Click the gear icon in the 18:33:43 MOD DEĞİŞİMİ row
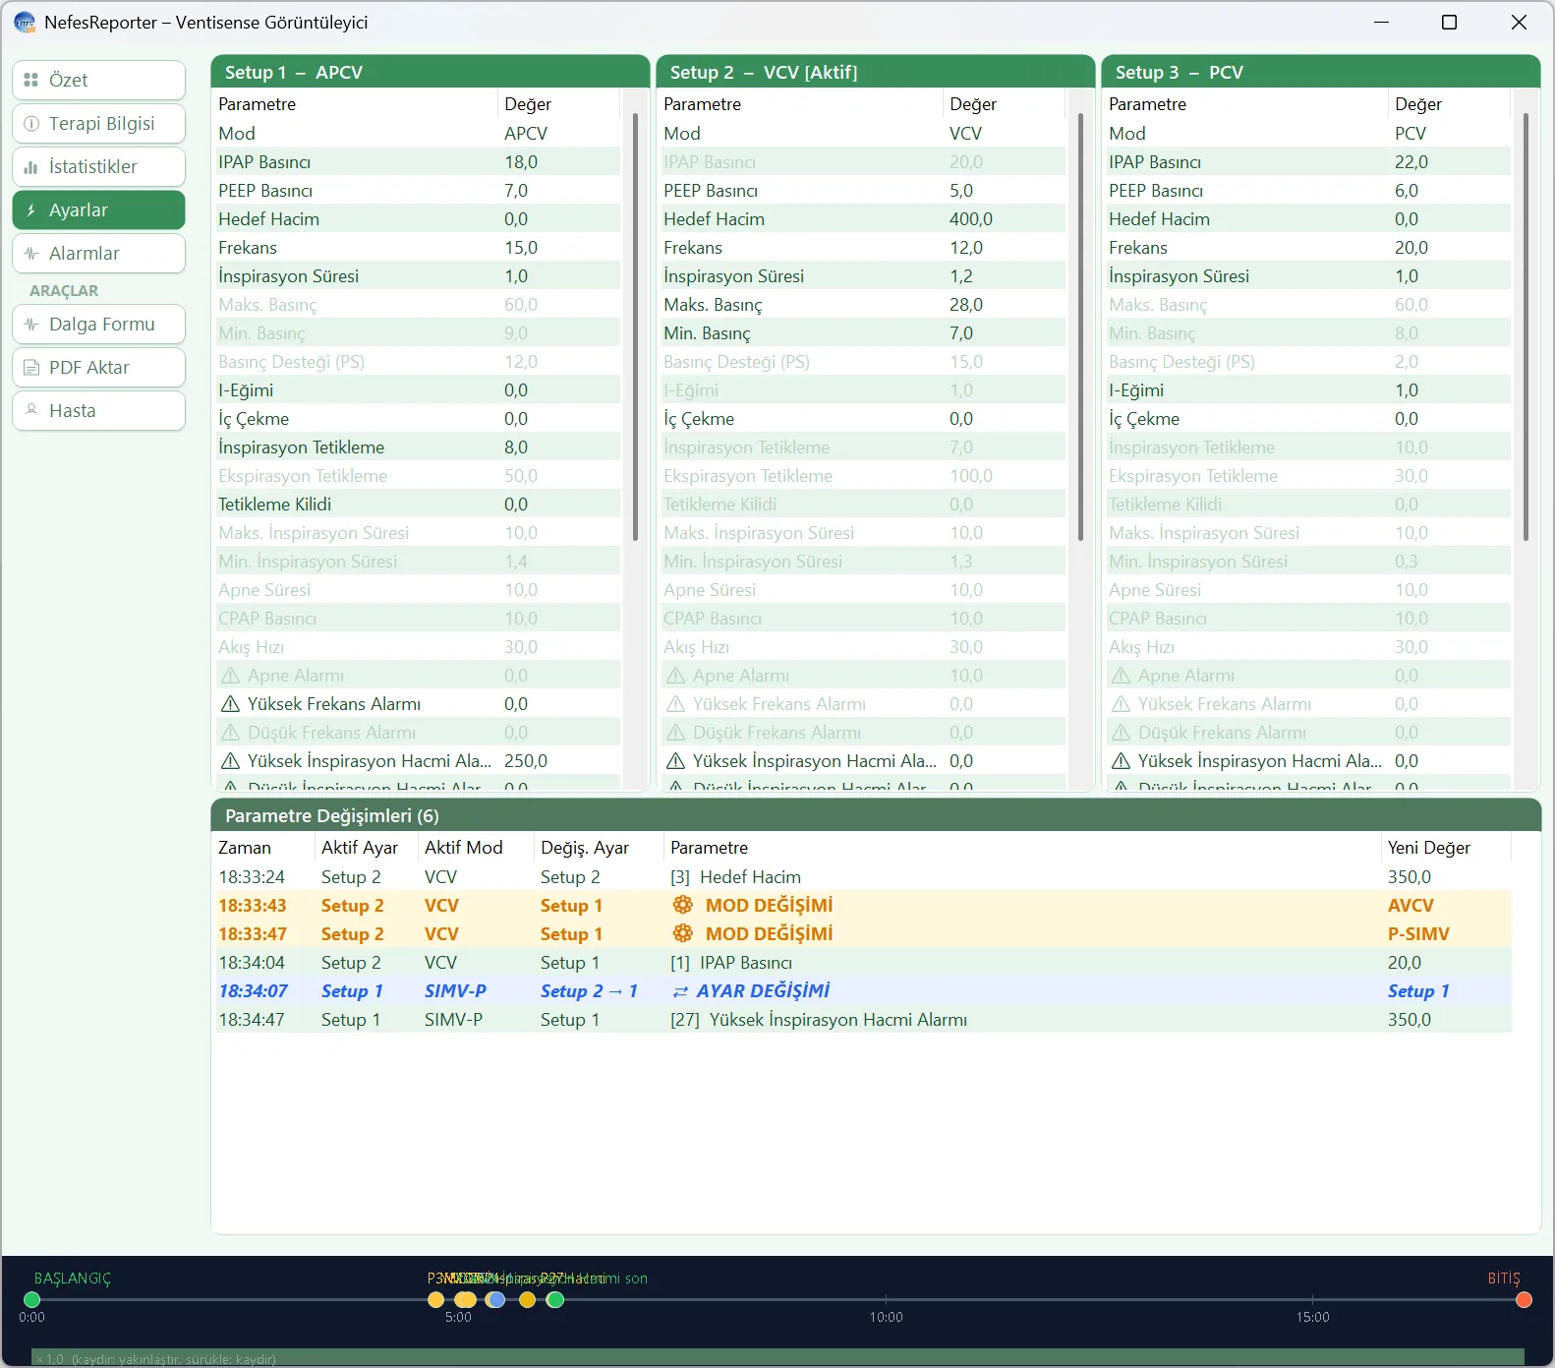 [x=682, y=905]
